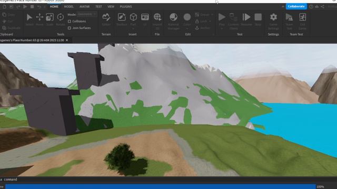Image resolution: width=337 pixels, height=189 pixels.
Task: Click the share icon near Collaborate
Action: click(323, 7)
